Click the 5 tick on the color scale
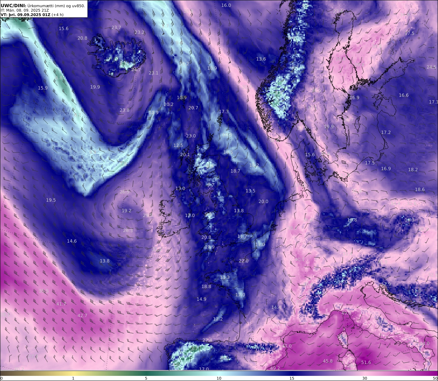Screen dimensions: 438x381 (x=146, y=378)
